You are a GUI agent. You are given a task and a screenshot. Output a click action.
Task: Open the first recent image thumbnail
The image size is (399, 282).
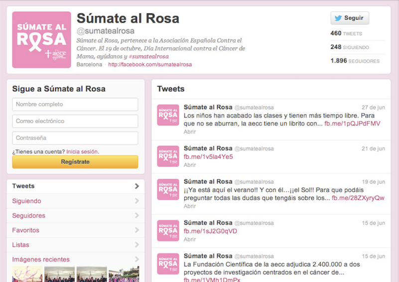(27, 275)
